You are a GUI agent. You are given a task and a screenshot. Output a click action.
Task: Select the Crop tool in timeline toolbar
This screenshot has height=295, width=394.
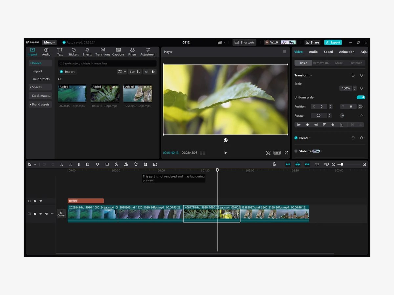[x=145, y=164]
